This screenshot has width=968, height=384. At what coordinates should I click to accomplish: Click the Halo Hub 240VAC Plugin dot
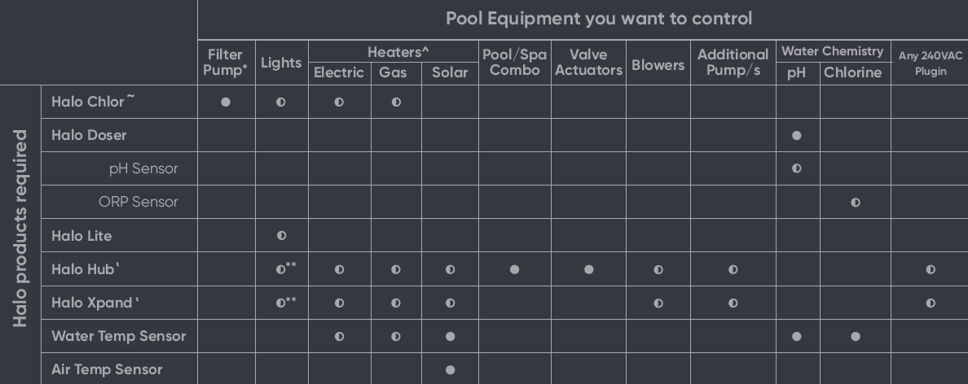tap(931, 269)
